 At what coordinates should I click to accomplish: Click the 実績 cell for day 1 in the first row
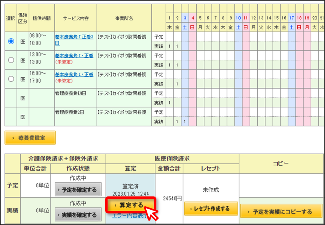(x=170, y=46)
